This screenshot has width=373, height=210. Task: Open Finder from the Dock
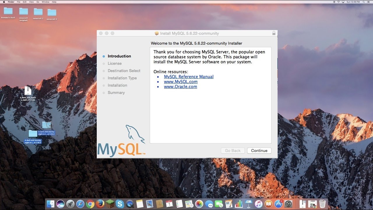(x=51, y=204)
